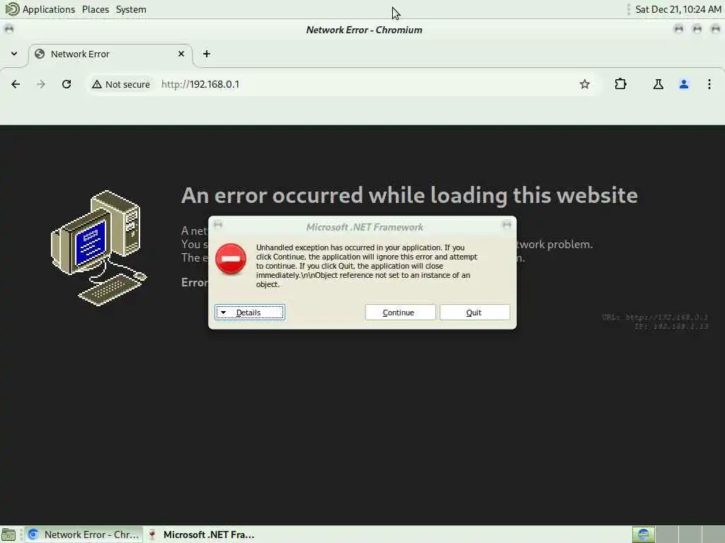Image resolution: width=725 pixels, height=543 pixels.
Task: Click the 'Unhandled exception has occurred' message text
Action: 367,266
